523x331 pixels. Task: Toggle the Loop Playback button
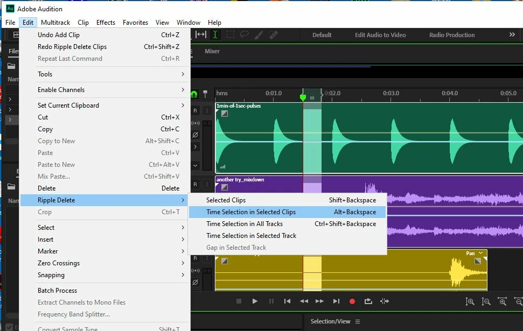[368, 301]
